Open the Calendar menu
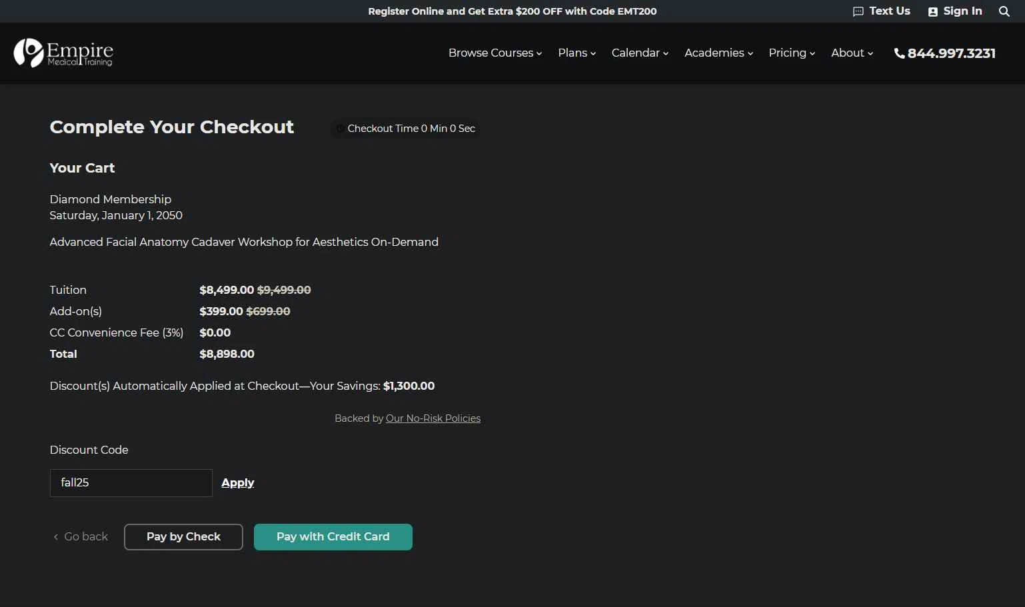The image size is (1025, 607). coord(640,53)
